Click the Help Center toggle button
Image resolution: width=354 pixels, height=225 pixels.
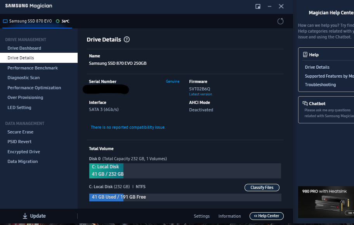point(266,216)
